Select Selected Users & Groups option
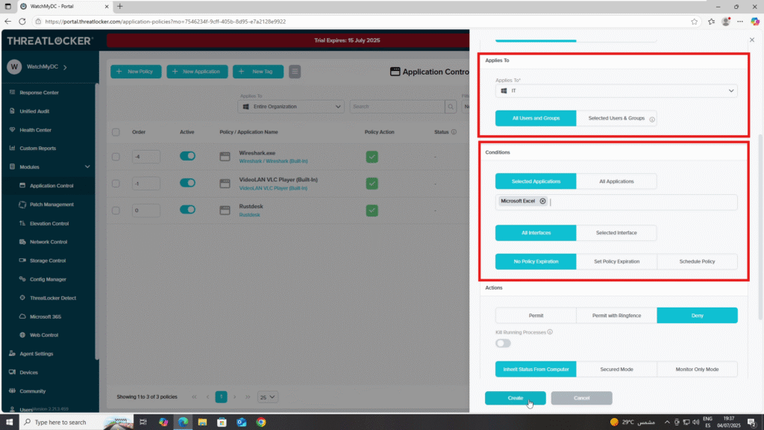Viewport: 764px width, 430px height. (x=616, y=119)
